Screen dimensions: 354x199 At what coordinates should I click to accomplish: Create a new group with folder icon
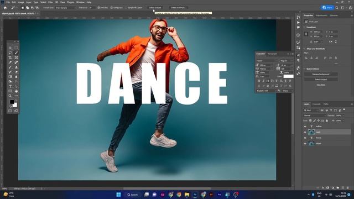coord(338,188)
